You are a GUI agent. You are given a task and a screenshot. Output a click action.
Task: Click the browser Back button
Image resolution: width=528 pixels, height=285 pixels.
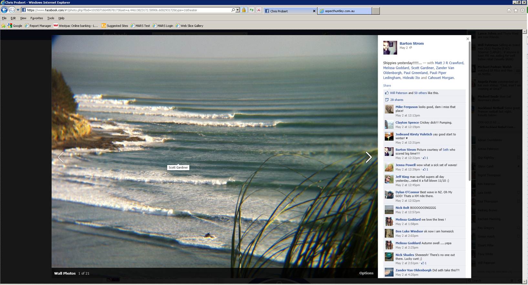[x=5, y=10]
